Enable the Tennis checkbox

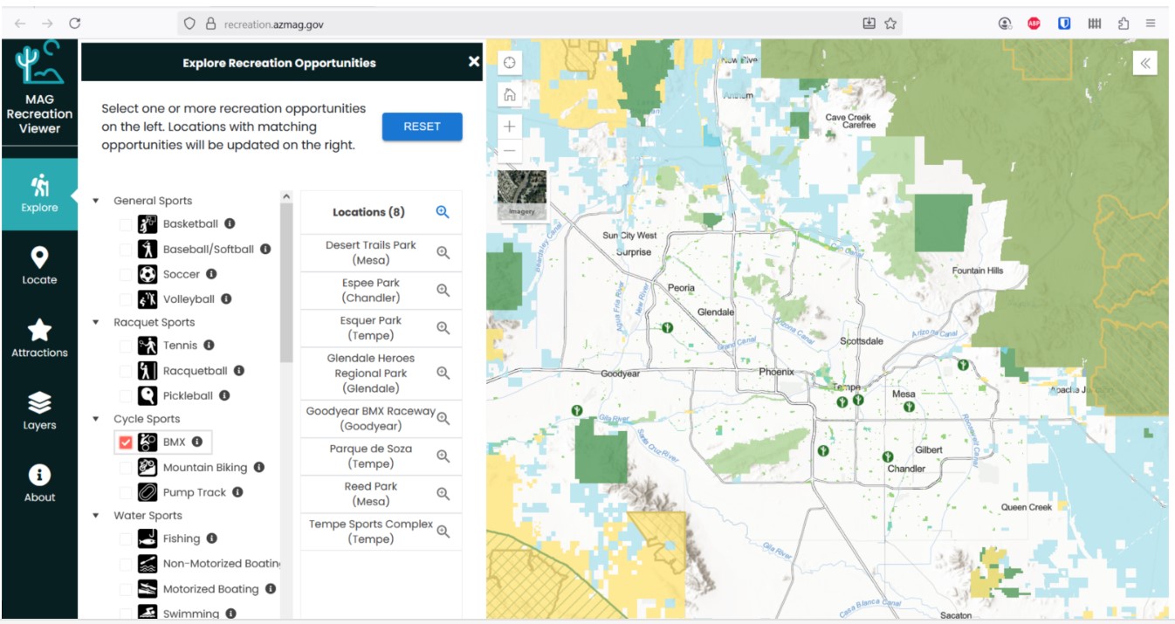[126, 346]
